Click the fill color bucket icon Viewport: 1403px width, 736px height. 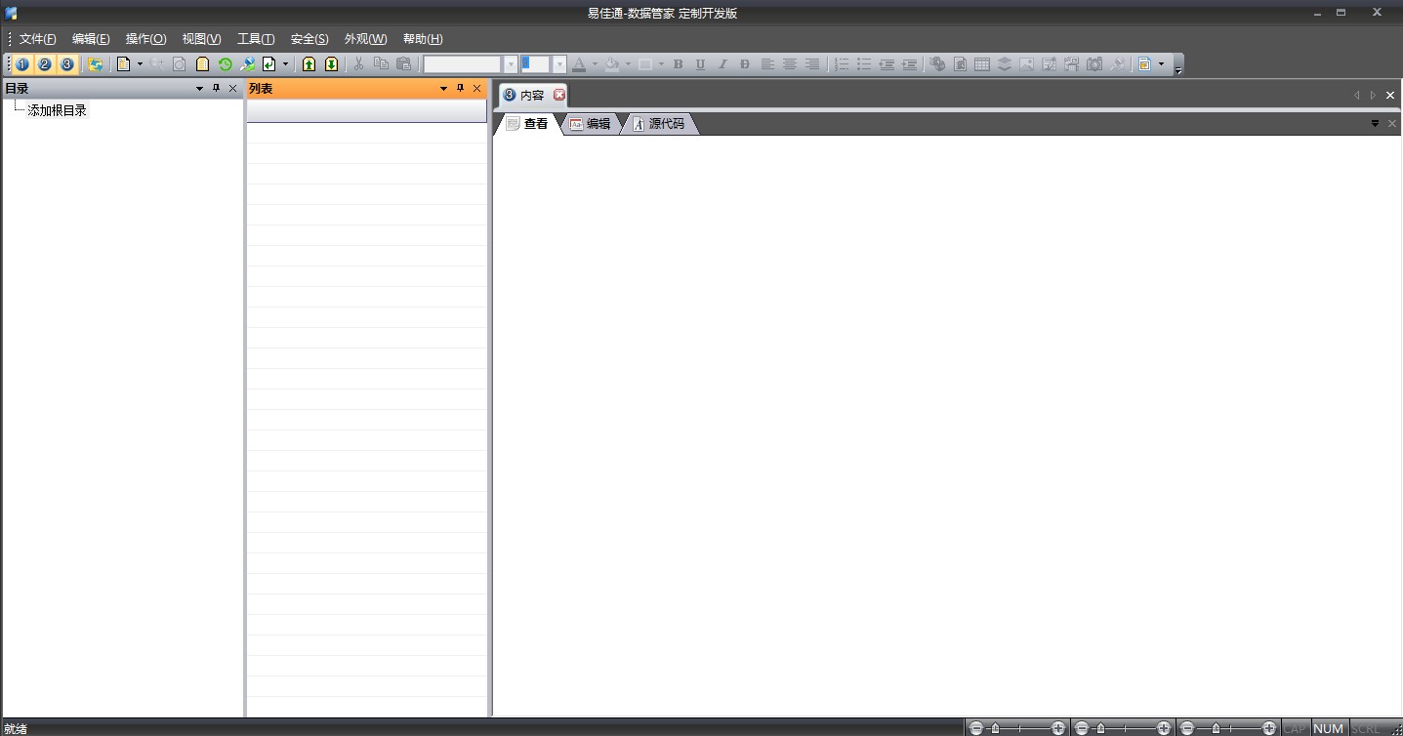click(611, 64)
